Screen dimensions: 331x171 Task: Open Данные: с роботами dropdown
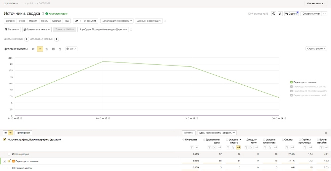(x=149, y=21)
